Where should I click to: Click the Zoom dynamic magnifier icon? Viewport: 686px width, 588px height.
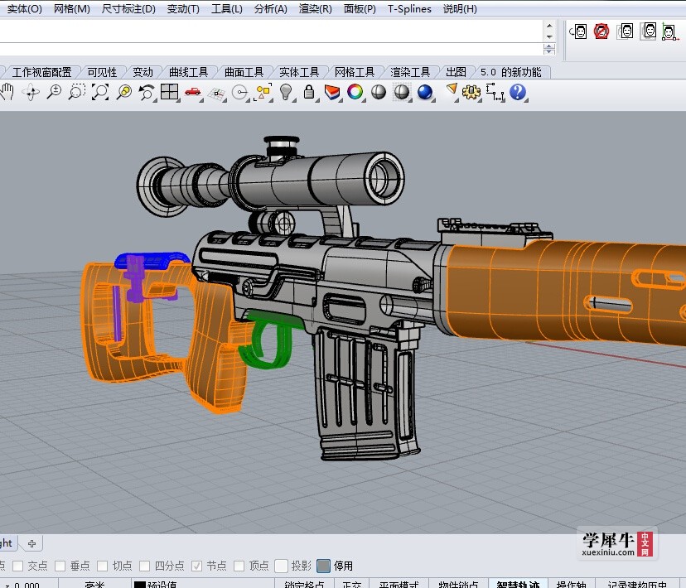[54, 92]
